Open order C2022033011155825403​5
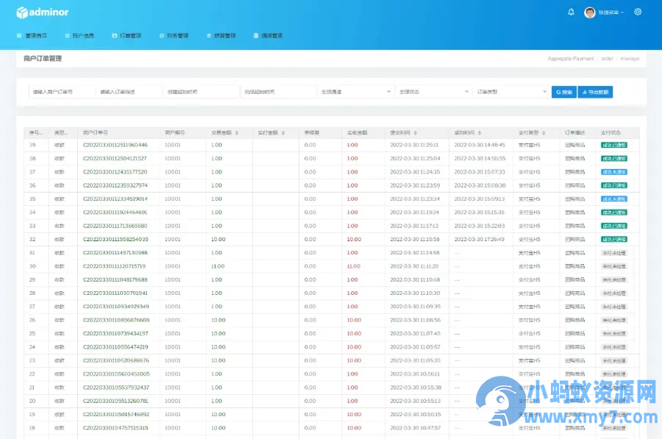 coord(115,239)
